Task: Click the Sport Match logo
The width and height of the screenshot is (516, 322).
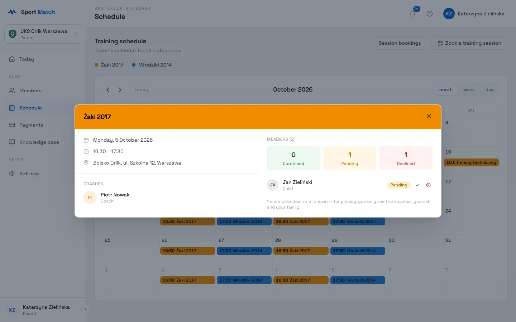Action: point(32,12)
